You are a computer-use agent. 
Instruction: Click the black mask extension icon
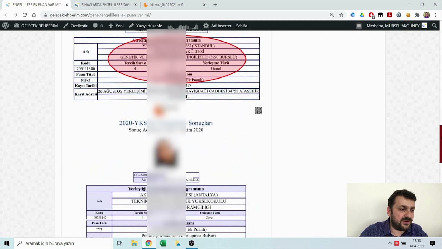tap(380, 15)
